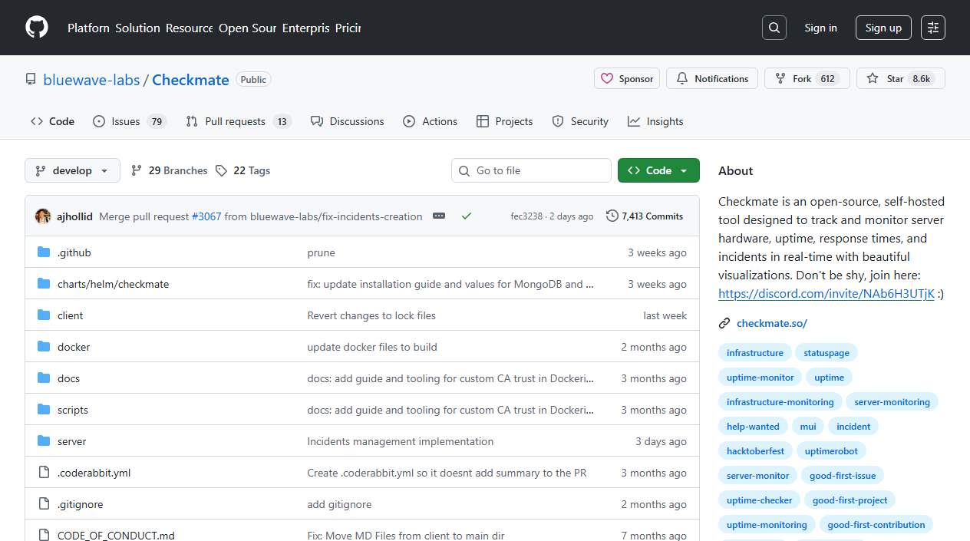970x541 pixels.
Task: Open the .gitignore file
Action: click(x=80, y=504)
